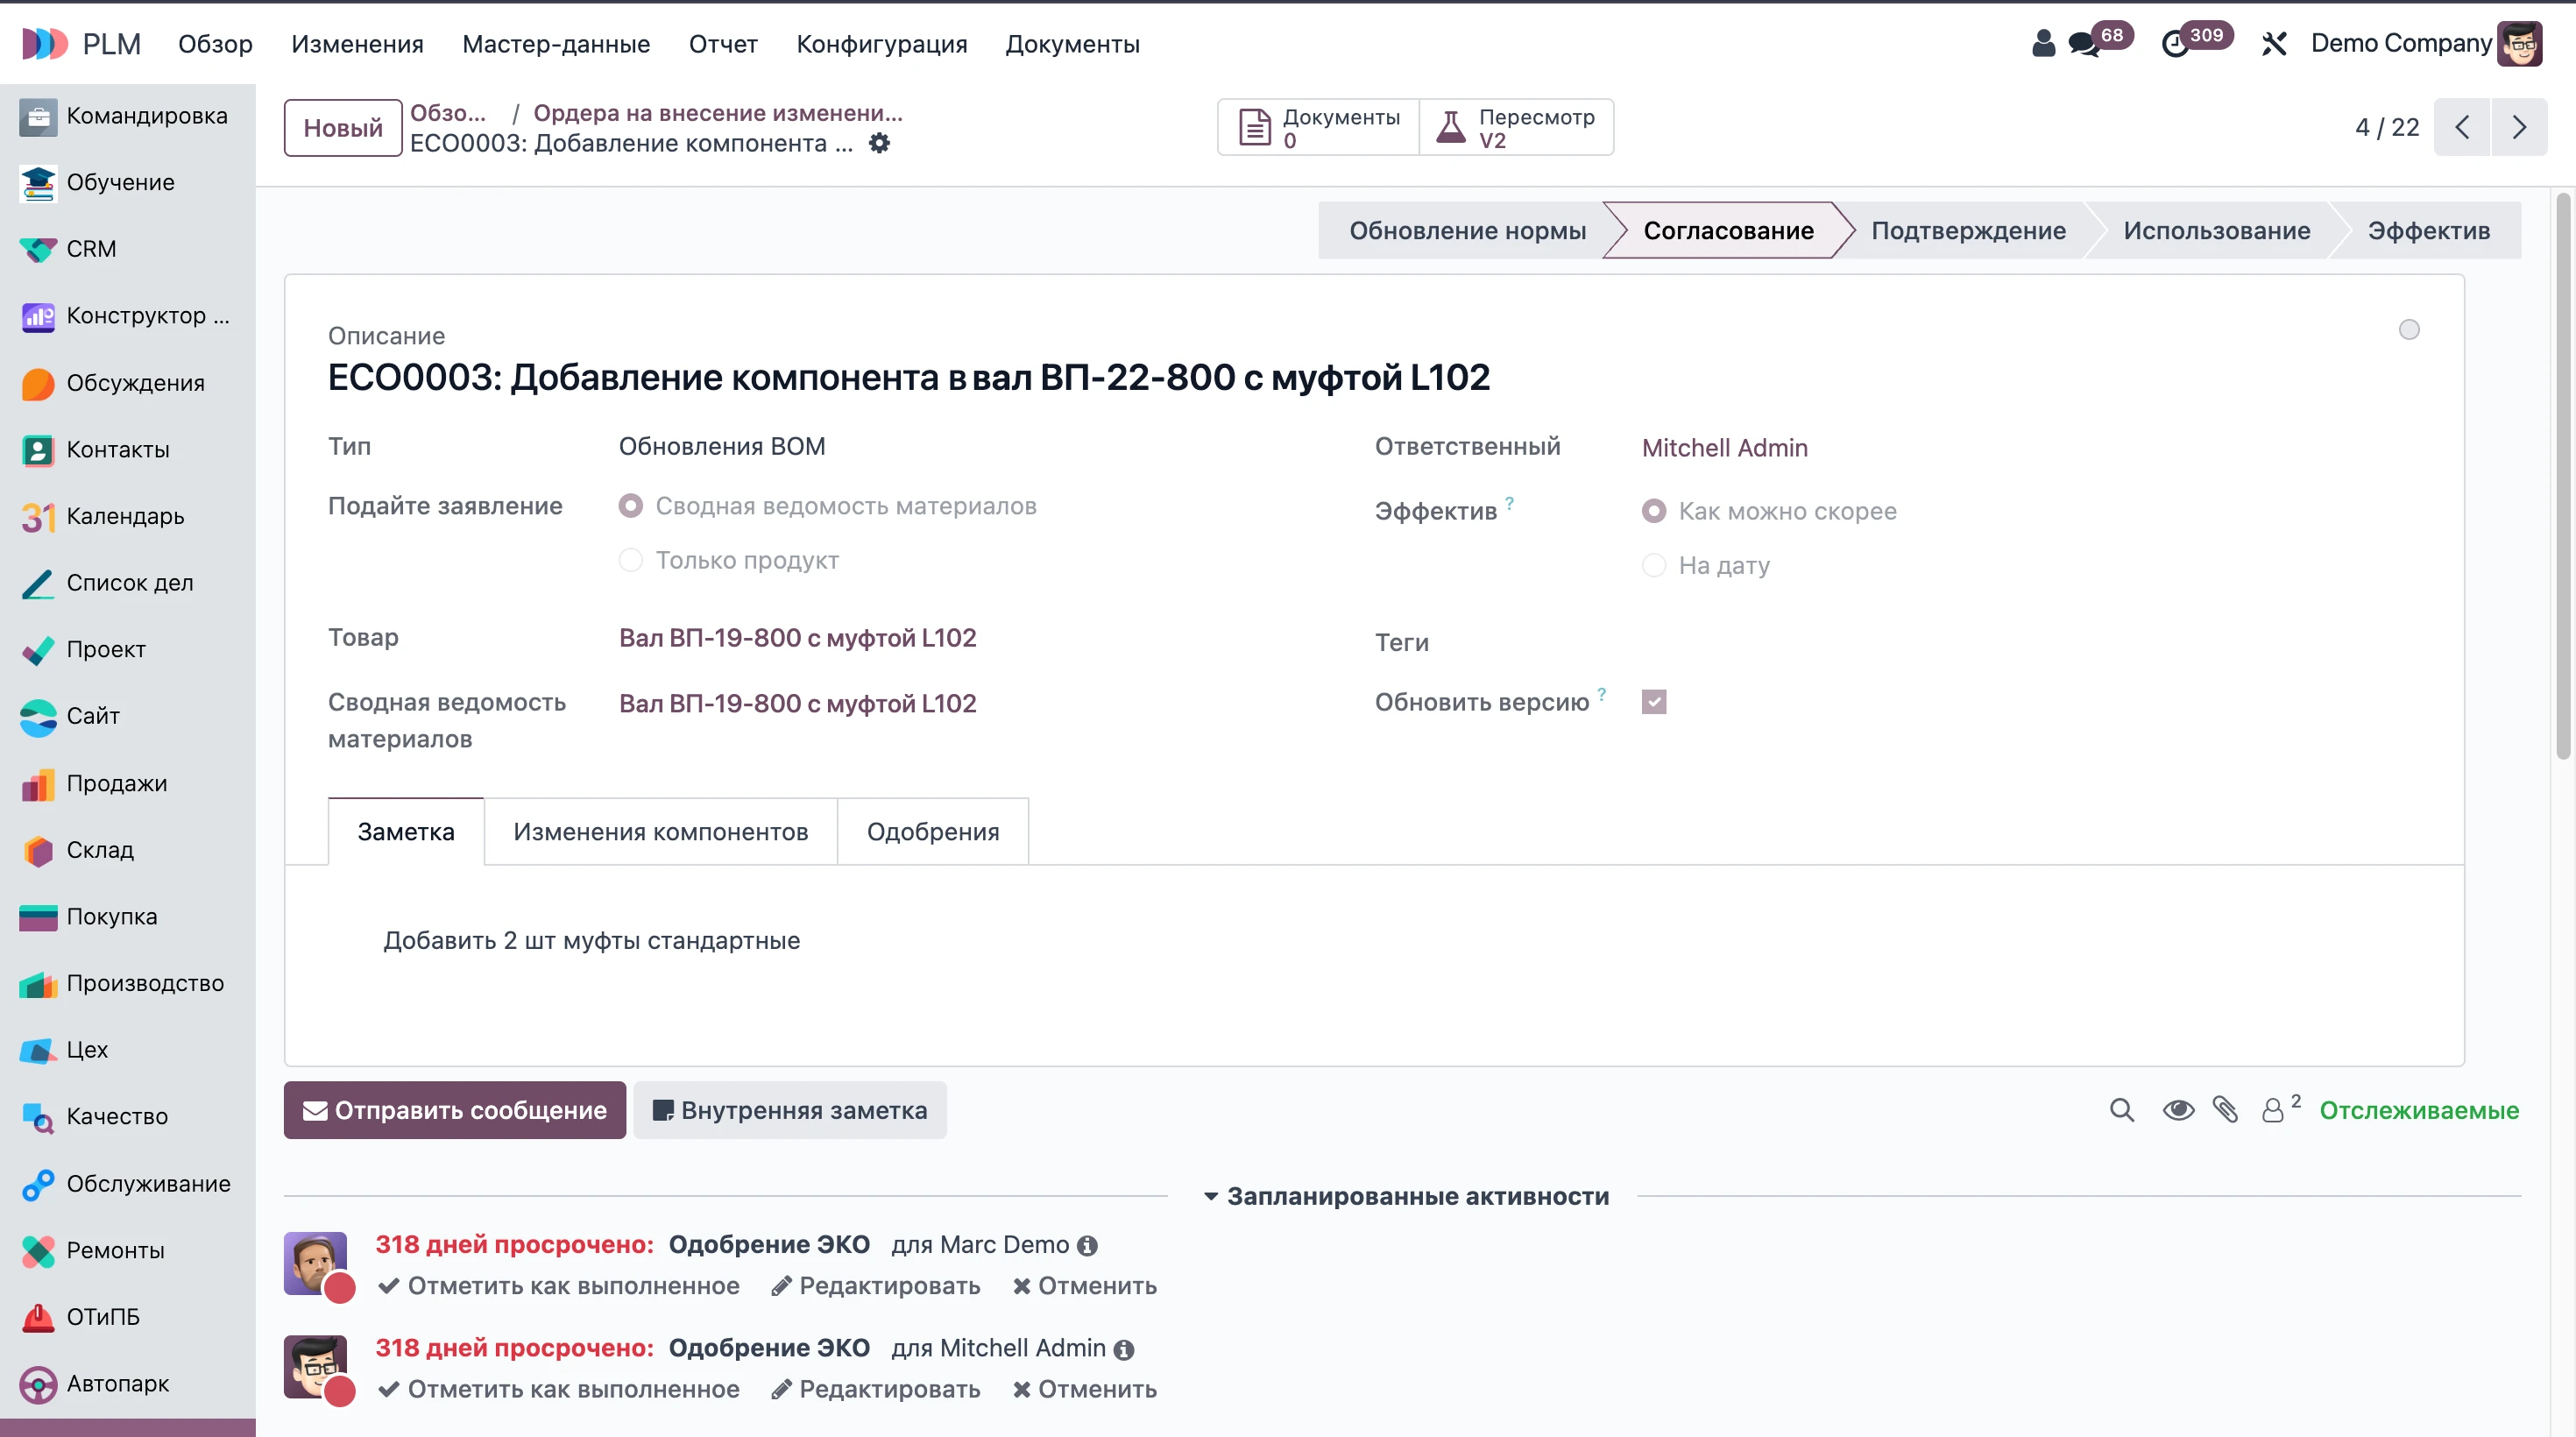Image resolution: width=2576 pixels, height=1437 pixels.
Task: Search messages with the magnifier icon
Action: 2122,1110
